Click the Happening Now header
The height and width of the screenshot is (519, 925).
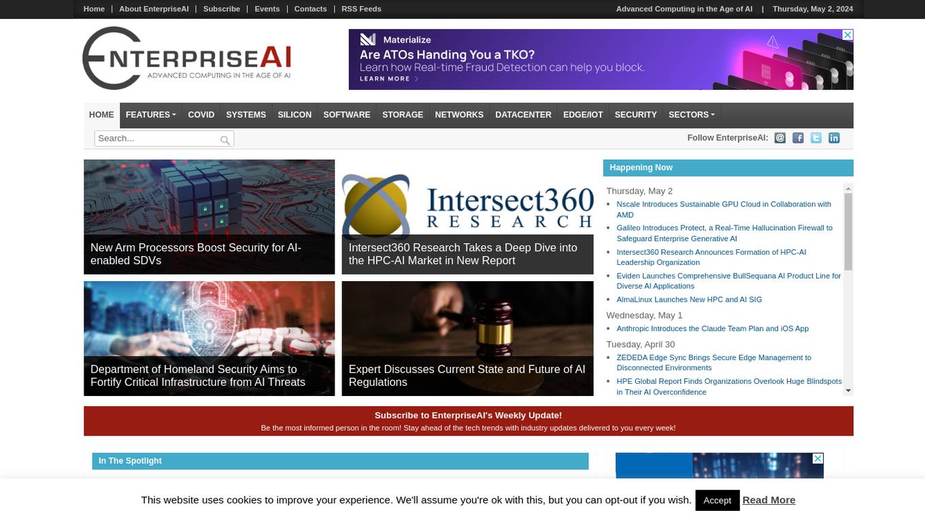click(728, 168)
